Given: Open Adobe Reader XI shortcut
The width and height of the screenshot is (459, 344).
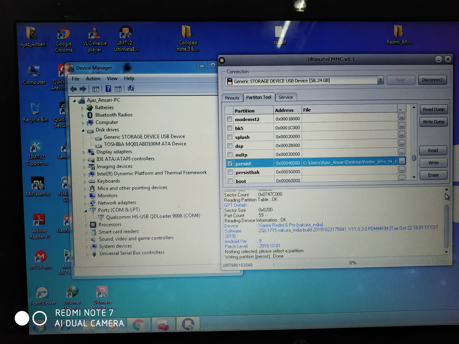Looking at the screenshot, I should [x=39, y=227].
